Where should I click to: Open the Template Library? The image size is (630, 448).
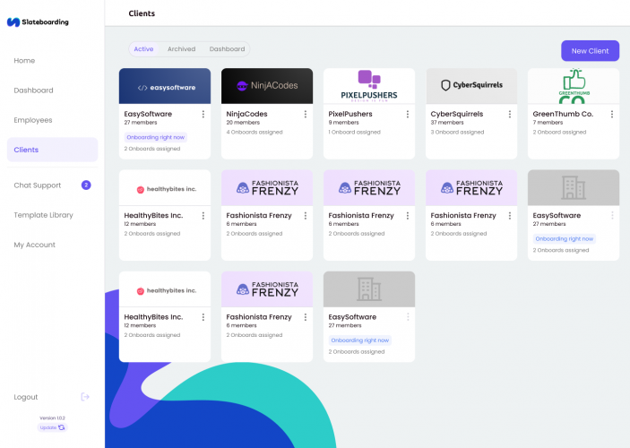43,215
